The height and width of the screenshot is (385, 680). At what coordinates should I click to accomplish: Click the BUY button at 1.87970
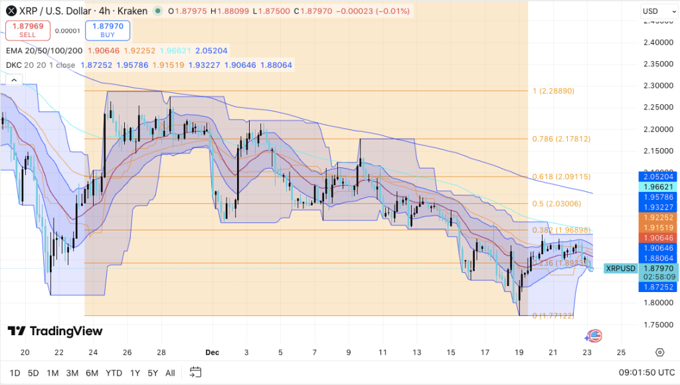[x=107, y=31]
